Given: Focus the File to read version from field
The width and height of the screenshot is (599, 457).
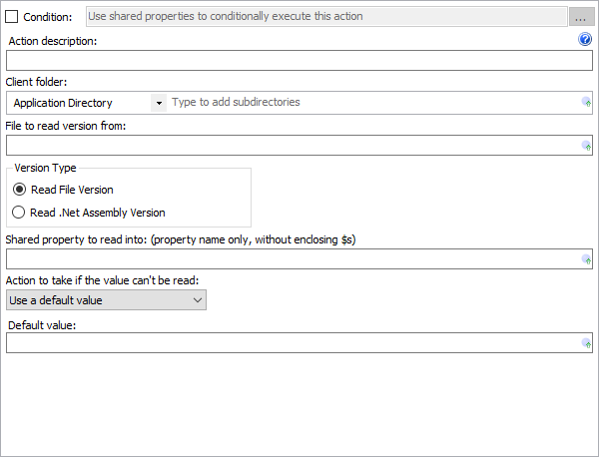Looking at the screenshot, I should click(x=293, y=146).
